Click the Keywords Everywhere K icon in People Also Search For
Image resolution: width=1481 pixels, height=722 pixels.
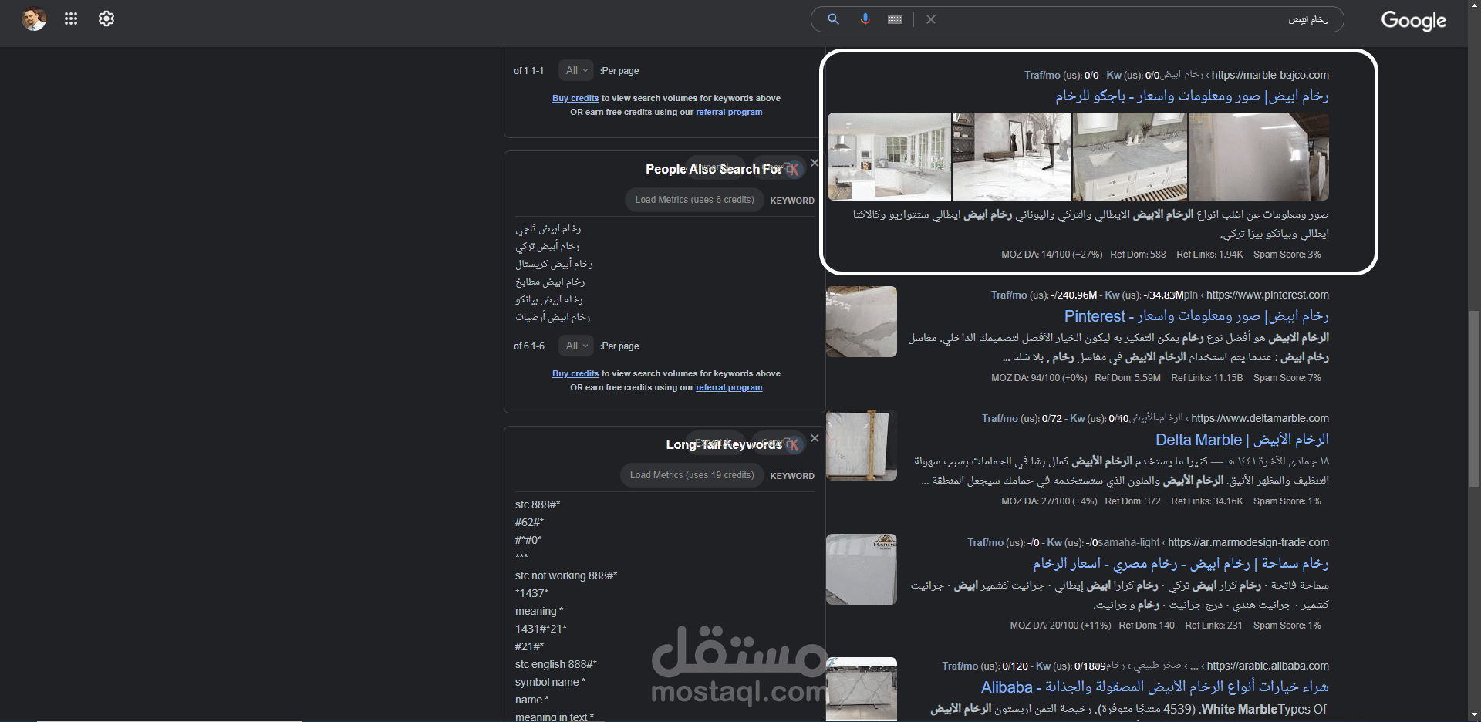click(x=794, y=169)
